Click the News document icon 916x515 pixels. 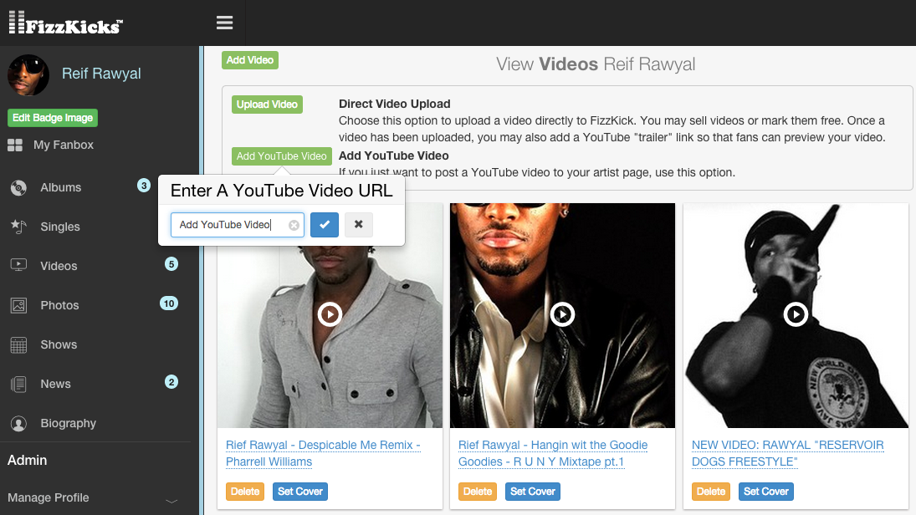(18, 384)
